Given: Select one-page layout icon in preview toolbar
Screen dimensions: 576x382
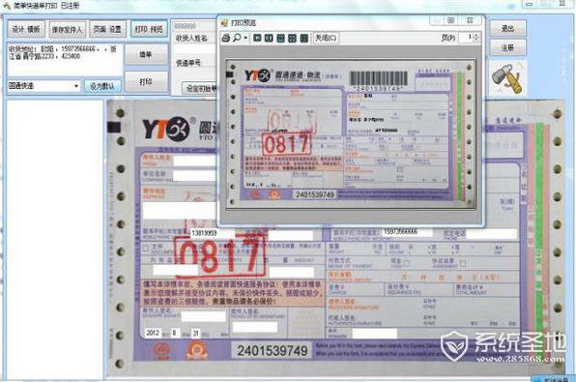Looking at the screenshot, I should (x=257, y=38).
